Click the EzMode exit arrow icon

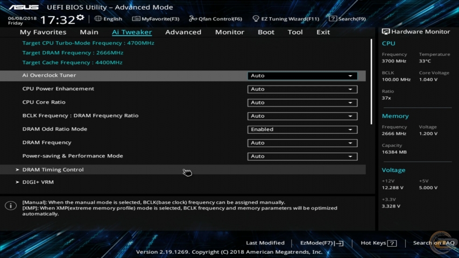(x=340, y=243)
